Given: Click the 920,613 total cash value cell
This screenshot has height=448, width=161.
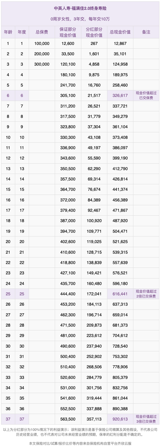Looking at the screenshot, I should coord(120,419).
